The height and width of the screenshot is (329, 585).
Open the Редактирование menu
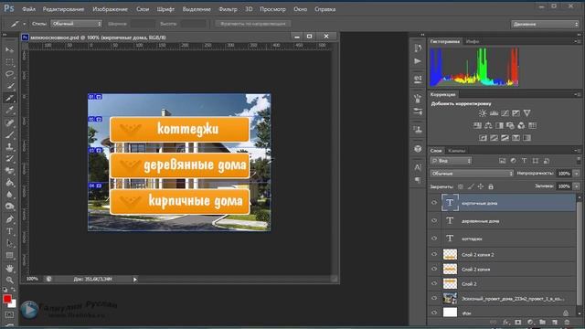click(x=63, y=9)
